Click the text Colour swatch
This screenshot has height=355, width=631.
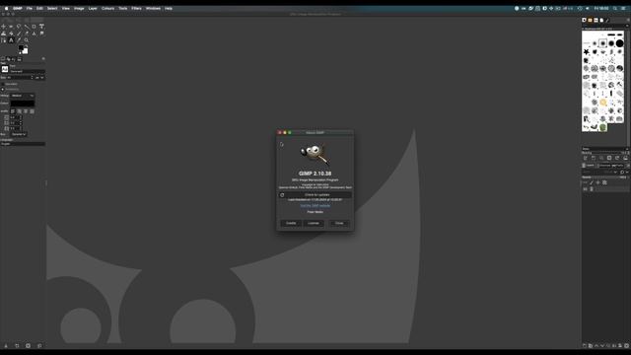point(23,104)
